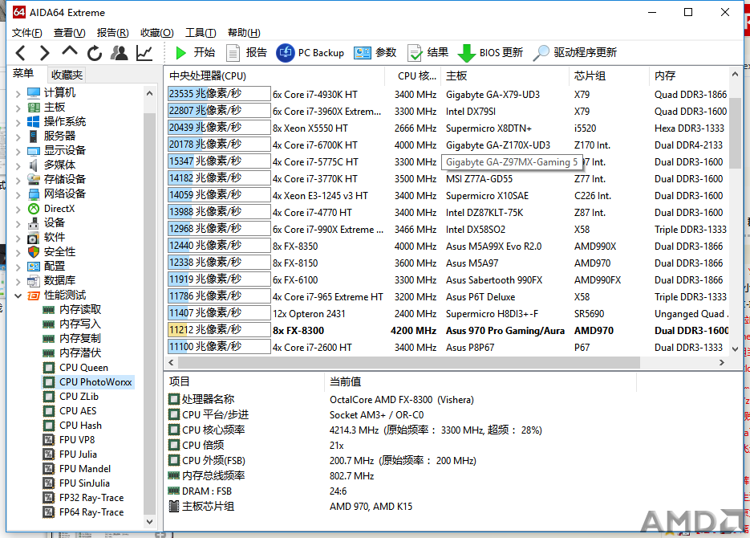Refresh using the circular arrow toolbar icon
Viewport: 750px width, 538px height.
(95, 53)
